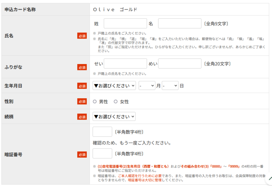Select the 男性 radio button

tap(95, 102)
